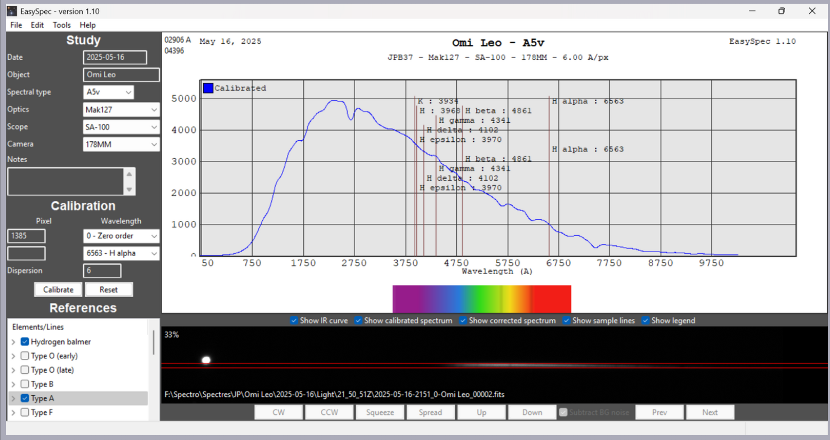Viewport: 830px width, 440px height.
Task: Expand the Type F tree node
Action: point(13,412)
